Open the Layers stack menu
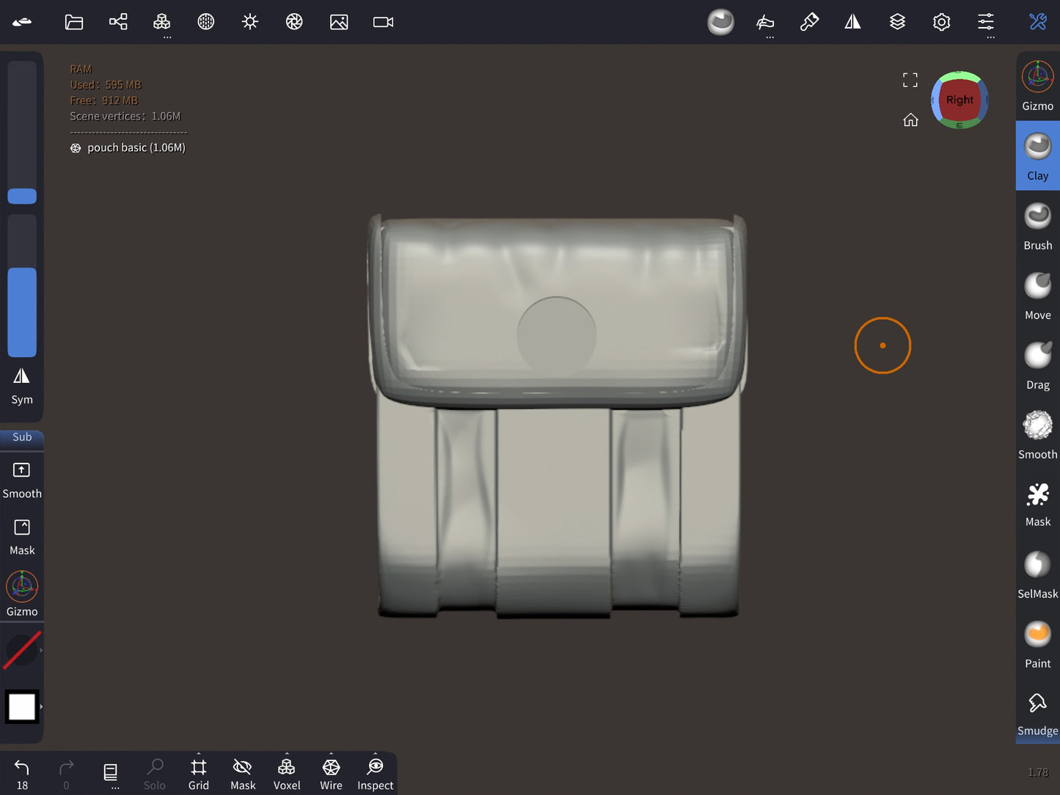 (x=897, y=22)
